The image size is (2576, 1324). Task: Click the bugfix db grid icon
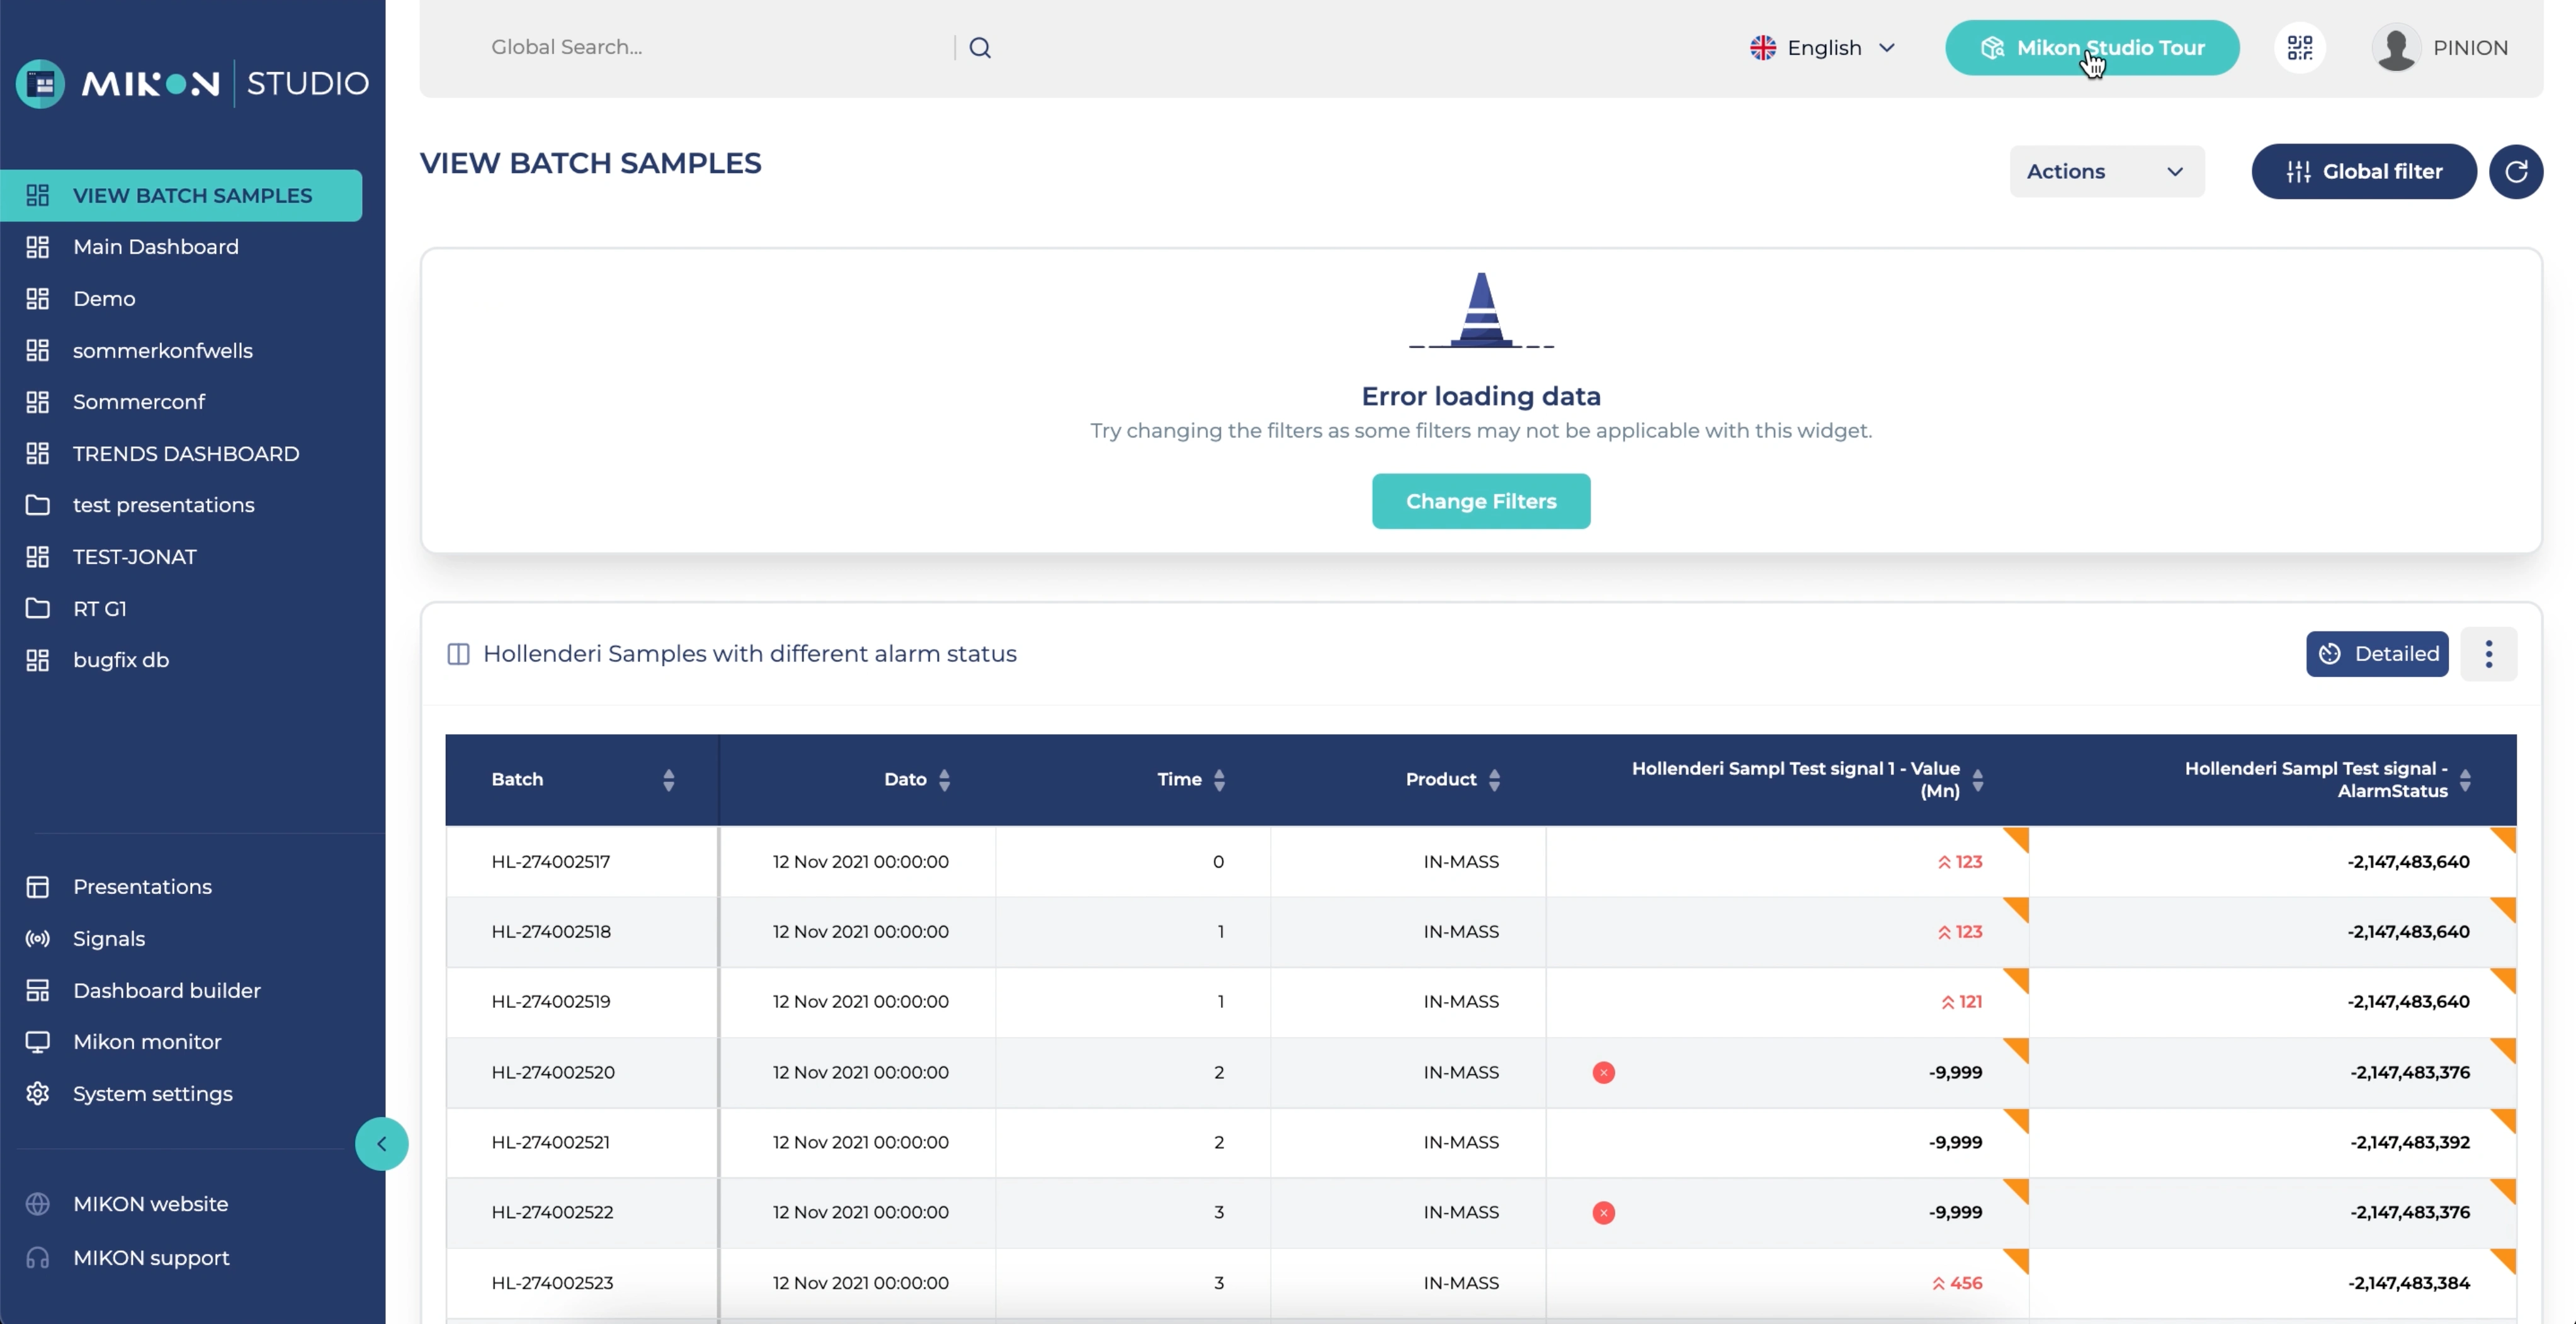tap(38, 660)
